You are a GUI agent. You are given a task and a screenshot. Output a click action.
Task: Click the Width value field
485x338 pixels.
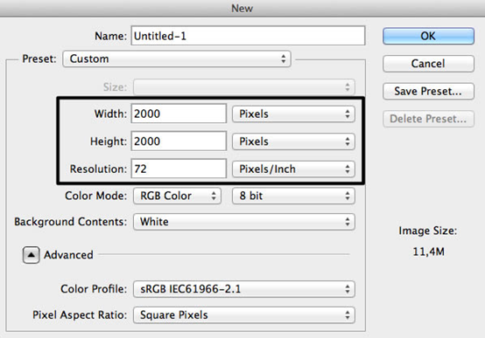pyautogui.click(x=179, y=114)
